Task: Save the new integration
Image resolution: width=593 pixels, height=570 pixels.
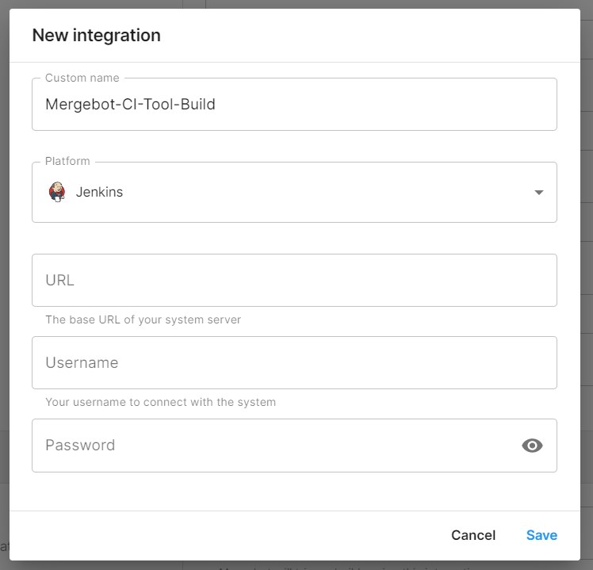Action: [x=541, y=535]
